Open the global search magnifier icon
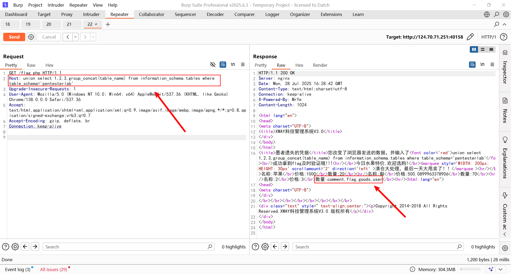Viewport: 511px width, 274px height. click(496, 14)
